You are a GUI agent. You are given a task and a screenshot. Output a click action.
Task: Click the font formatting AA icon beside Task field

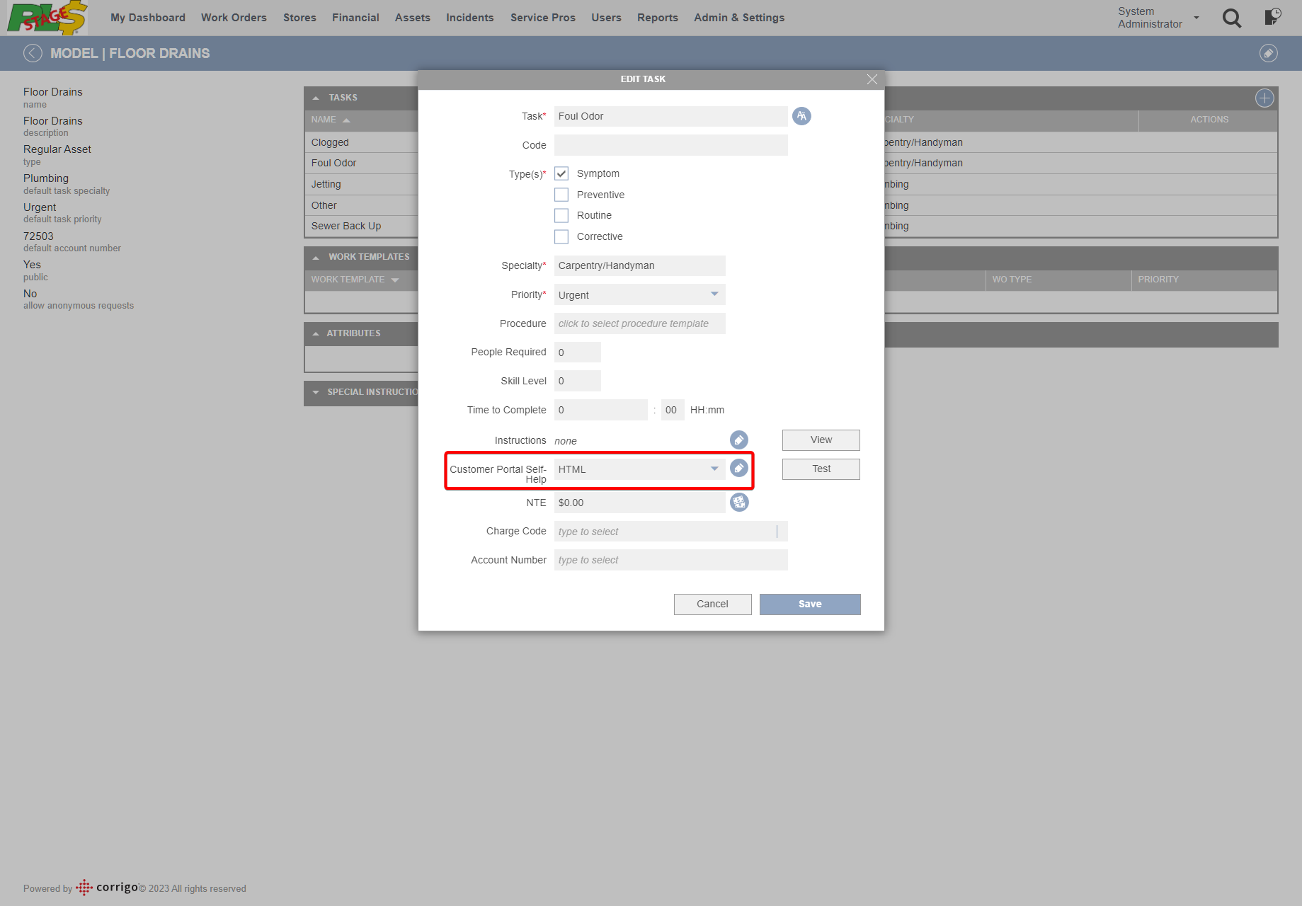coord(801,116)
